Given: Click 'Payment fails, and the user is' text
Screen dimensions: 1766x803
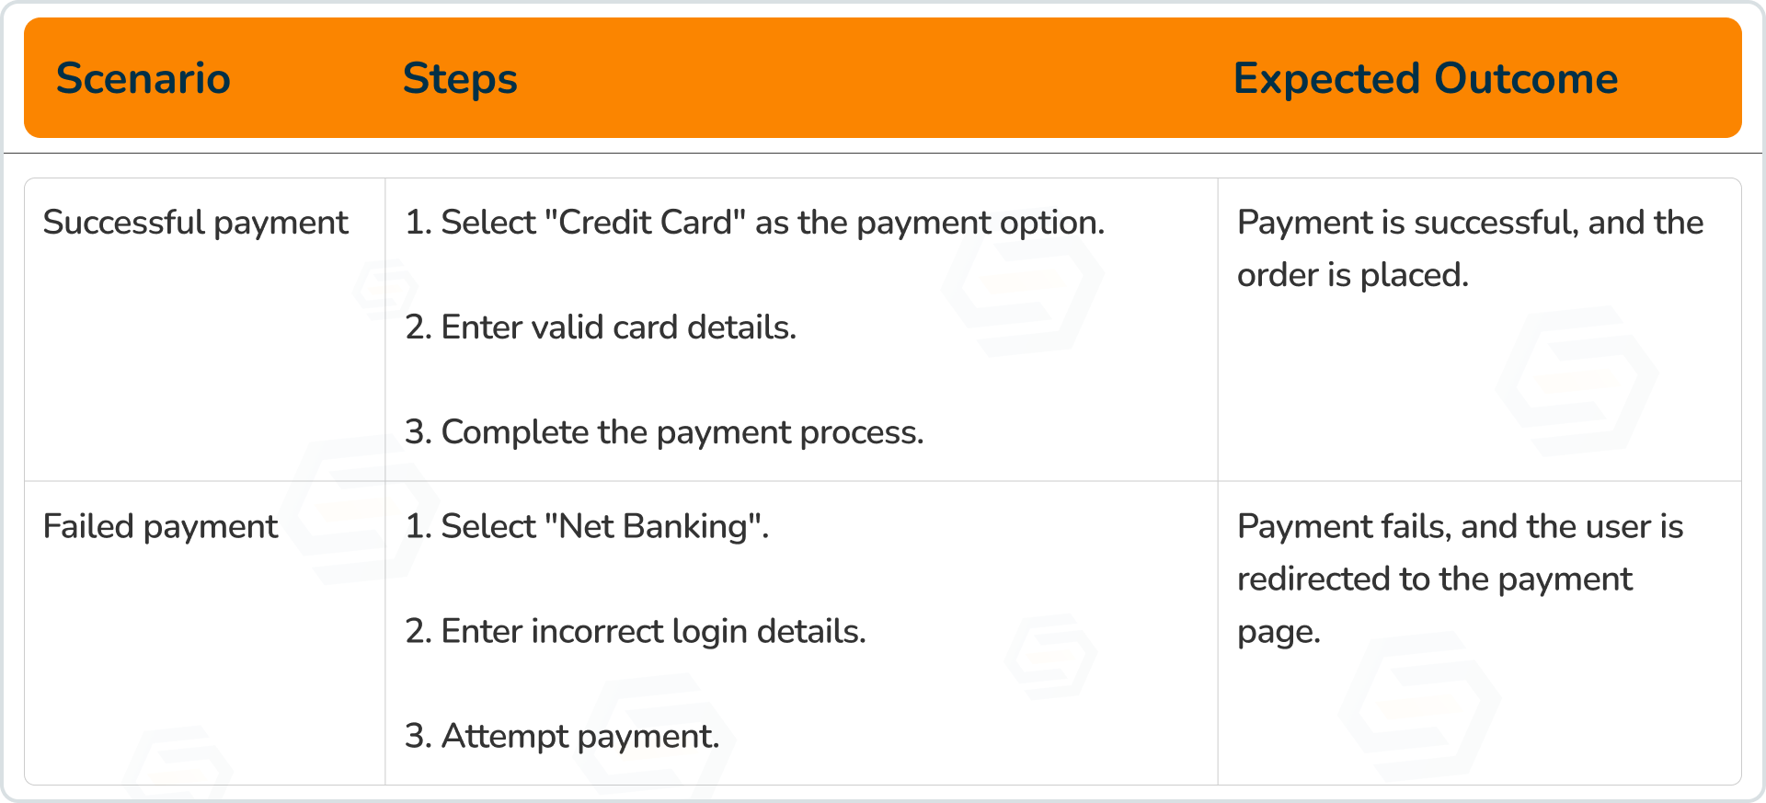Looking at the screenshot, I should (x=1461, y=527).
